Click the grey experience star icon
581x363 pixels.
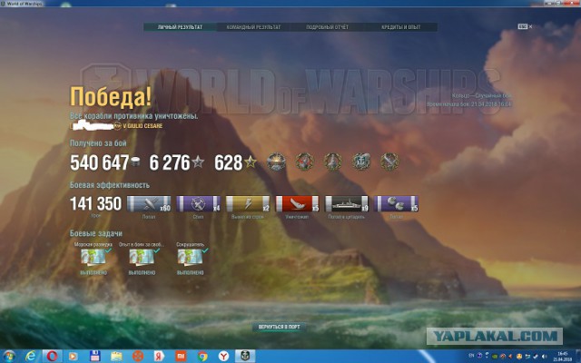point(198,162)
